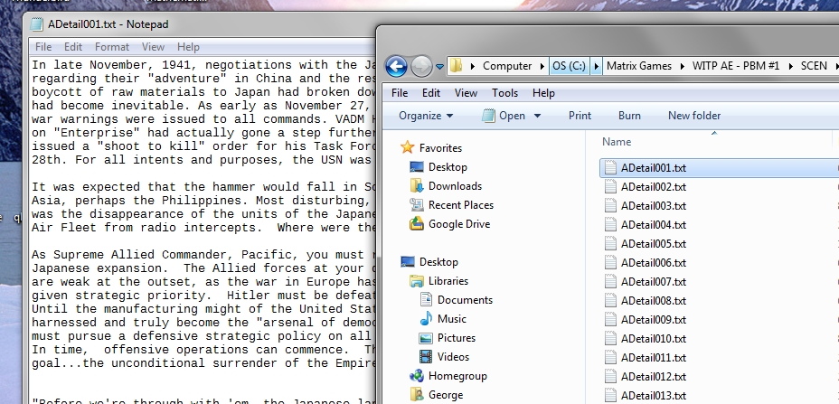Open Notepad View menu
This screenshot has height=404, width=839.
tap(153, 47)
